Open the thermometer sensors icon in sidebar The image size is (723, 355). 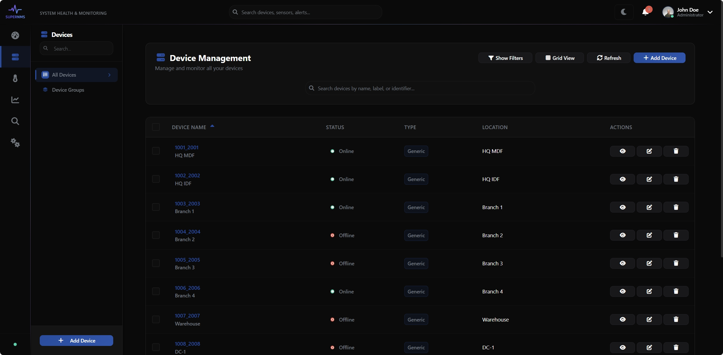[15, 78]
